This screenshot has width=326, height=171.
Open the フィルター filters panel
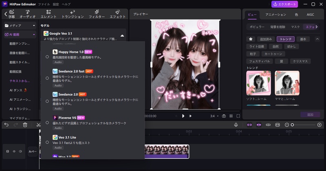click(97, 14)
